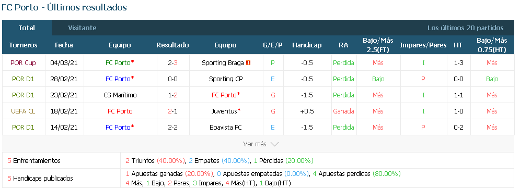Expand more results with the Ver más chevron
Viewport: 520px width, 190px height.
coord(274,144)
